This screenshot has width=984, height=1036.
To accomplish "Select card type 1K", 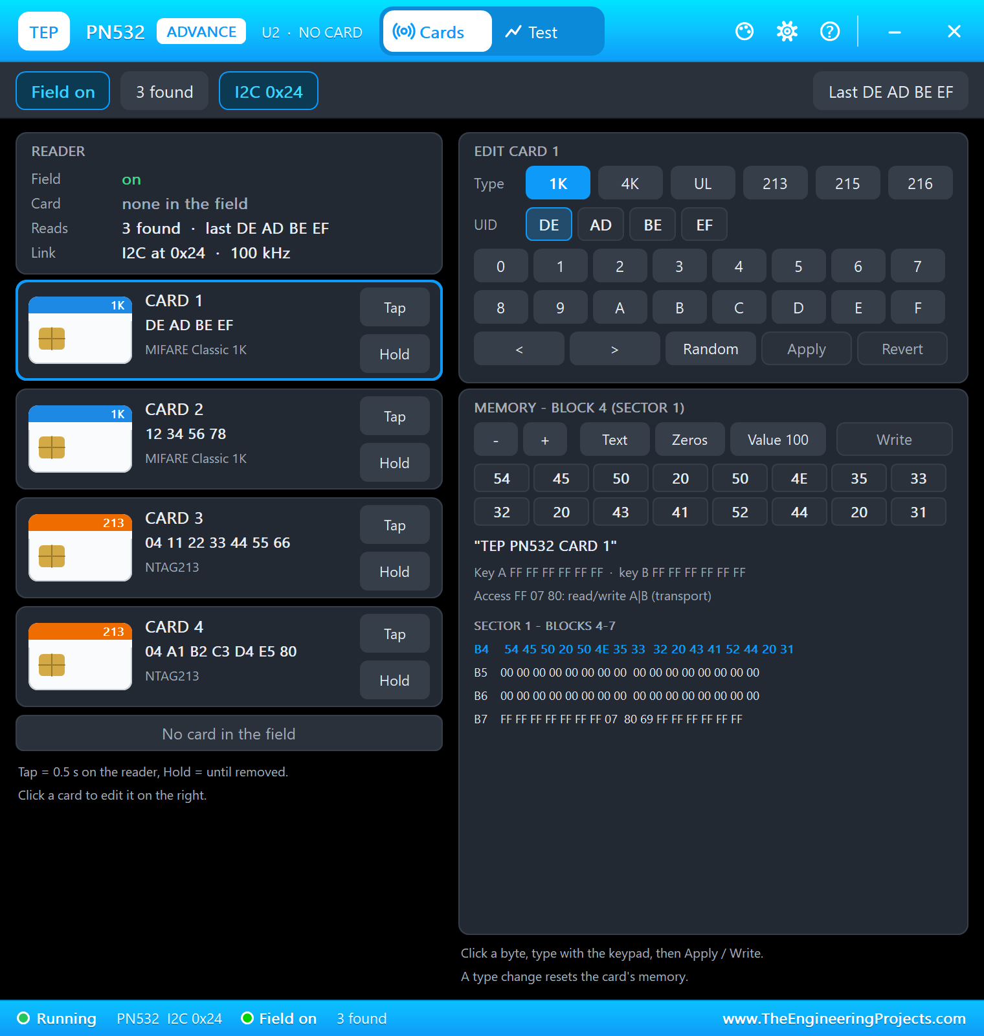I will pos(558,183).
